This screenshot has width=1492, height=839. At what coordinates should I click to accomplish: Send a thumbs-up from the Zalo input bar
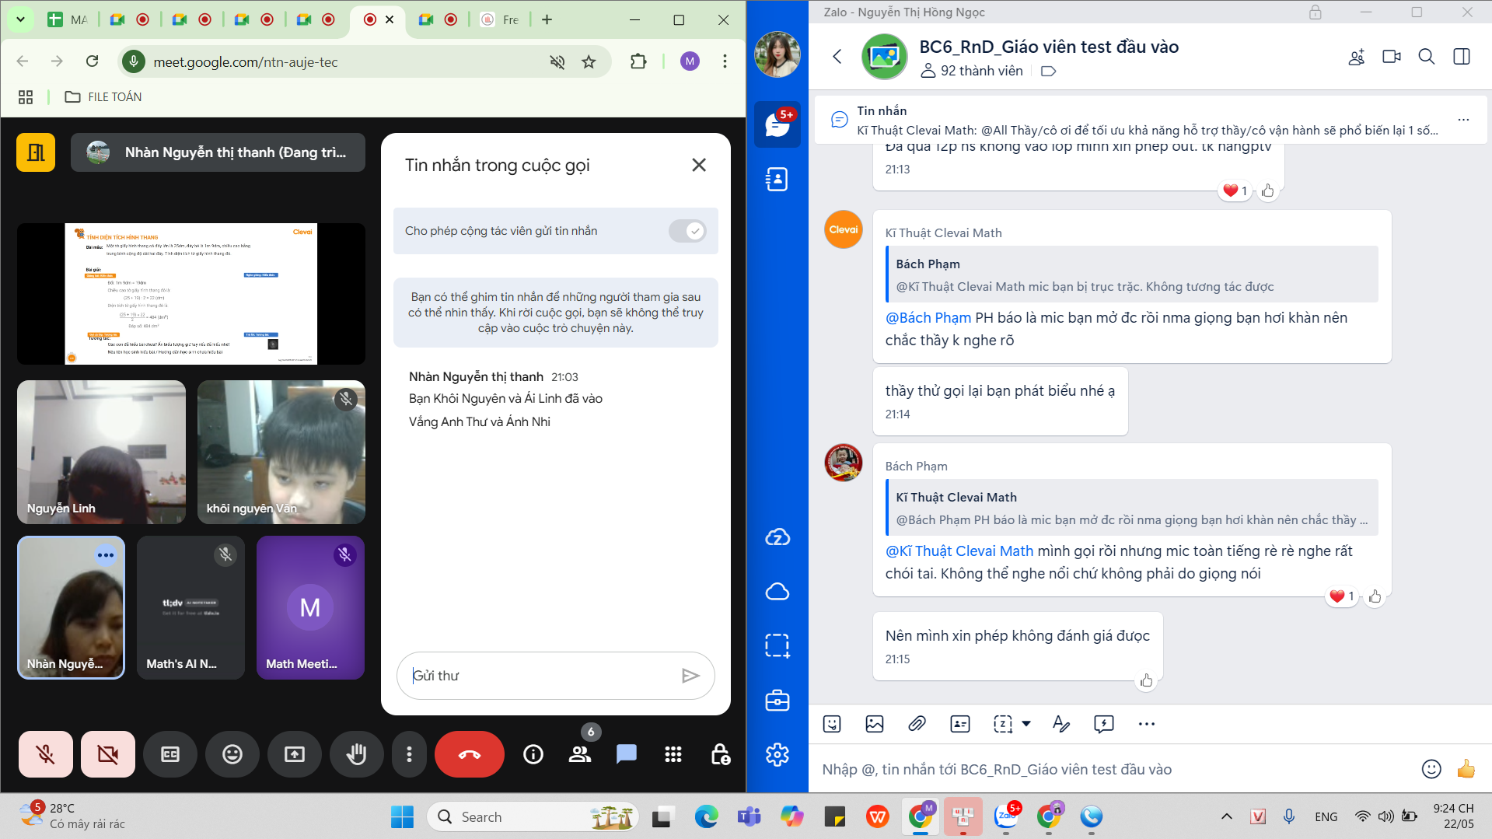1466,769
